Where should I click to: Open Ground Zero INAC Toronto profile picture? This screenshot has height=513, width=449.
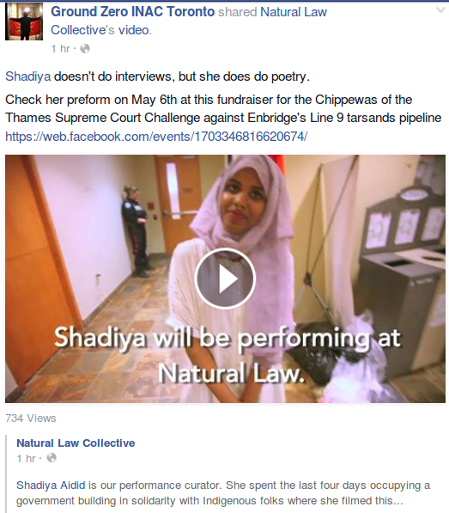pyautogui.click(x=24, y=21)
